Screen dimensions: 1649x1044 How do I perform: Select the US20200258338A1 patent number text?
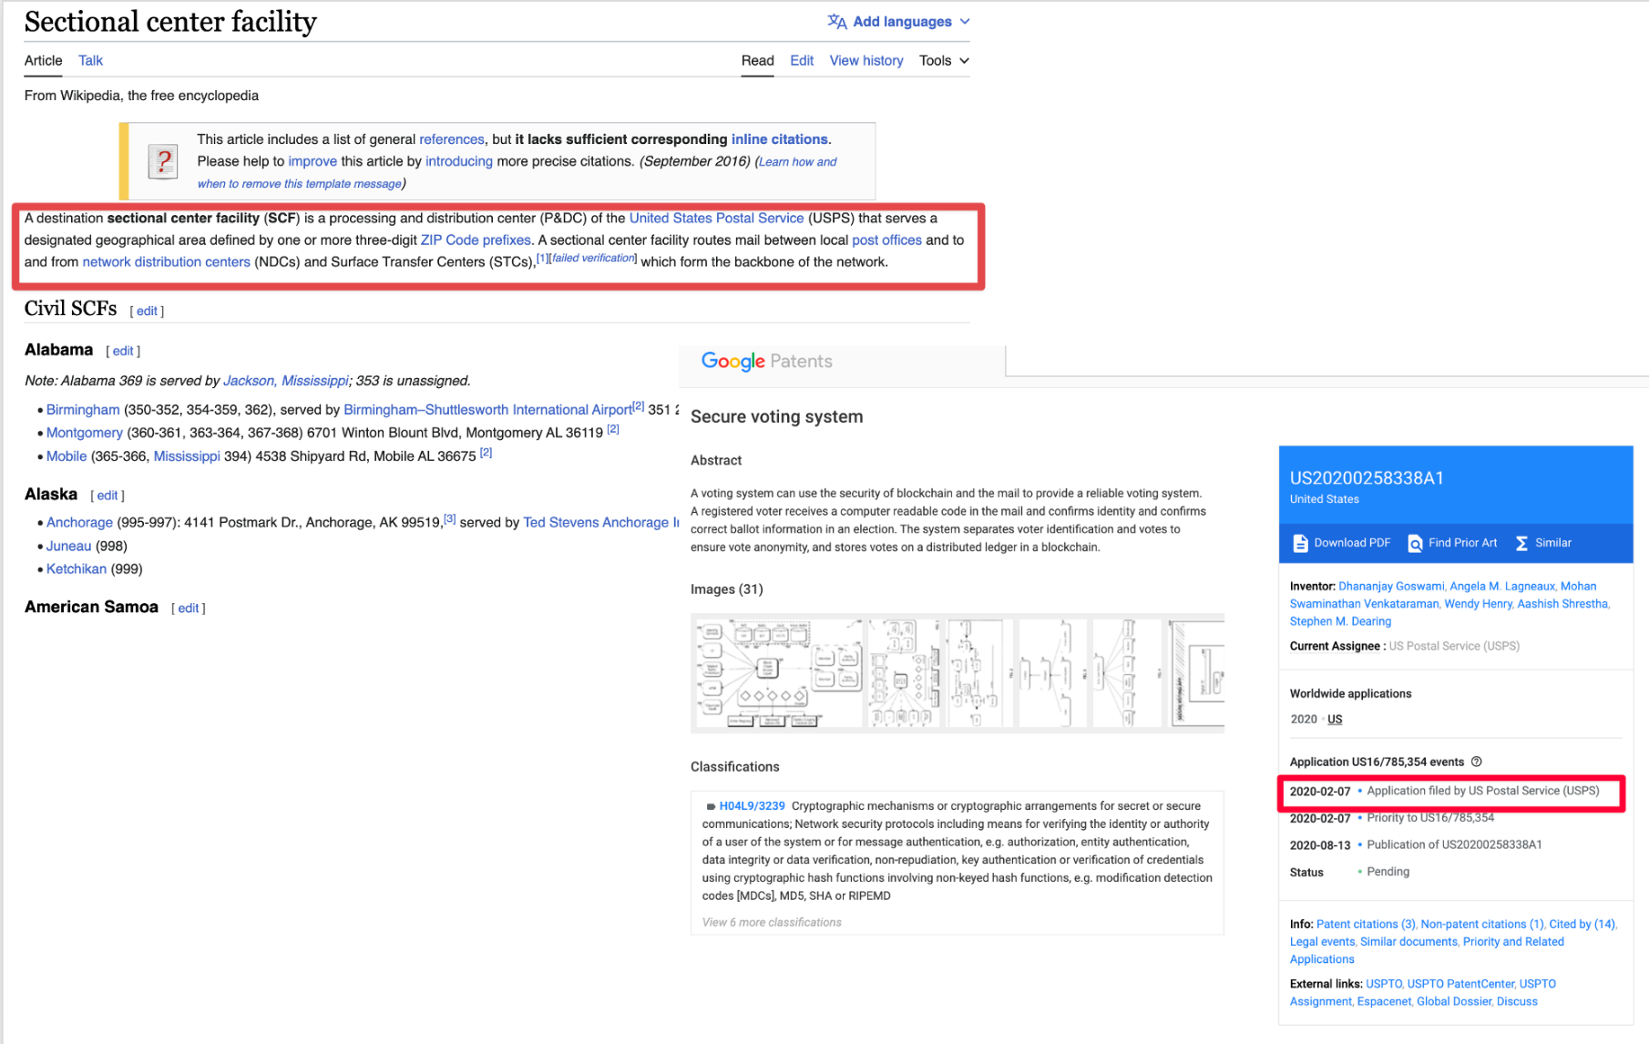pyautogui.click(x=1367, y=478)
